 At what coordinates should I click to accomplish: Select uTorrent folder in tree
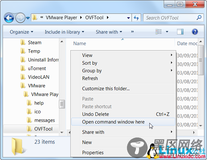coord(37,69)
